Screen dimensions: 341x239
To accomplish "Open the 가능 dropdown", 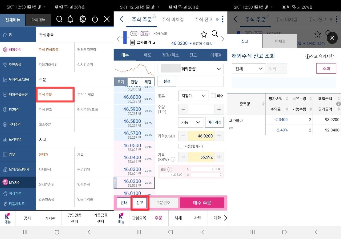I will (190, 122).
